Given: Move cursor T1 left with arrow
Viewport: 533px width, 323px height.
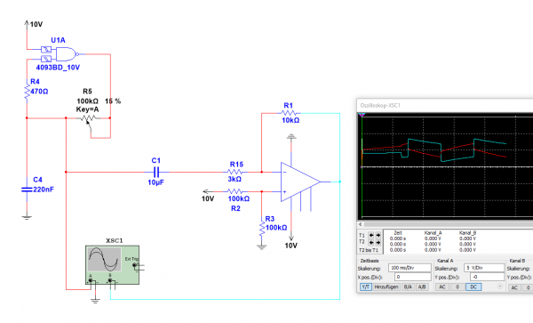Looking at the screenshot, I should coord(371,236).
